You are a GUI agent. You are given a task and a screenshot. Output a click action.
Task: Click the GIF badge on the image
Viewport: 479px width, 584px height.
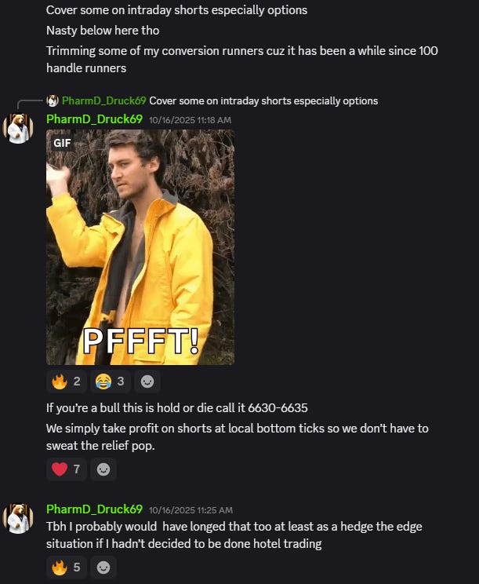tap(62, 143)
